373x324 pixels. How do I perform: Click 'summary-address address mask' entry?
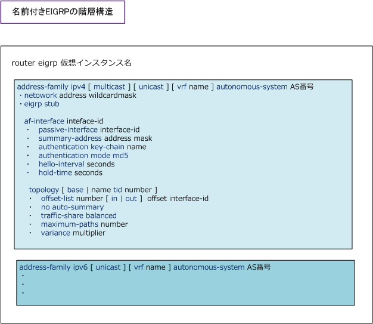click(95, 138)
